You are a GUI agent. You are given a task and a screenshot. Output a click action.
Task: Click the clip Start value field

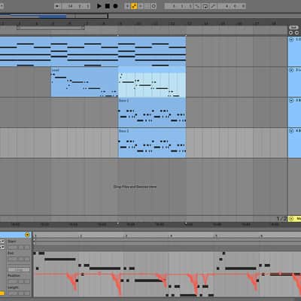pyautogui.click(x=19, y=248)
